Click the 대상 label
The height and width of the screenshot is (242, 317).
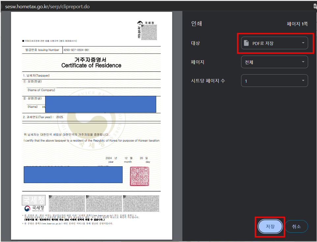pos(195,43)
